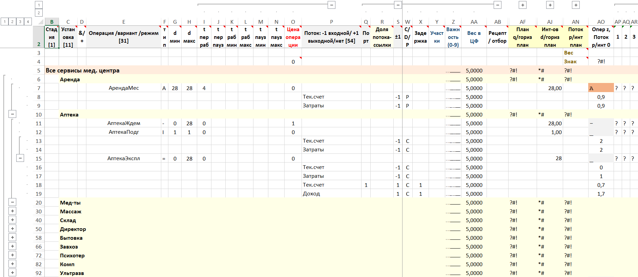Collapse column group with minus above column AB
The width and height of the screenshot is (638, 277).
497,5
